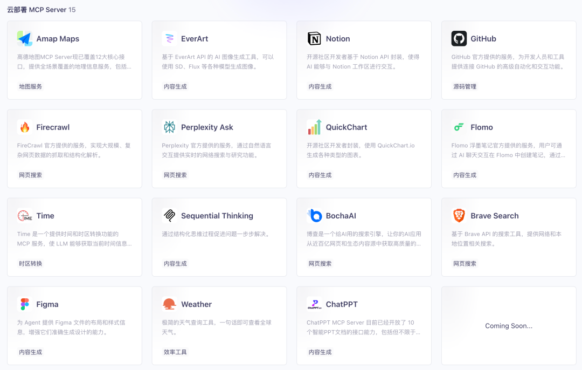Click the 内容生成 tag on Sequential Thinking
The height and width of the screenshot is (370, 582).
175,264
